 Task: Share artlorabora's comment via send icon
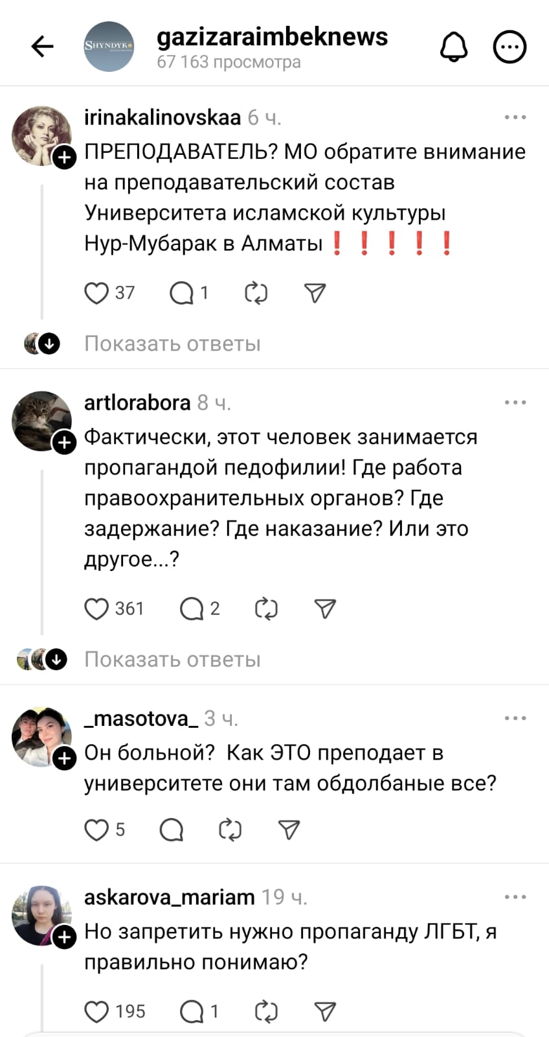[324, 609]
